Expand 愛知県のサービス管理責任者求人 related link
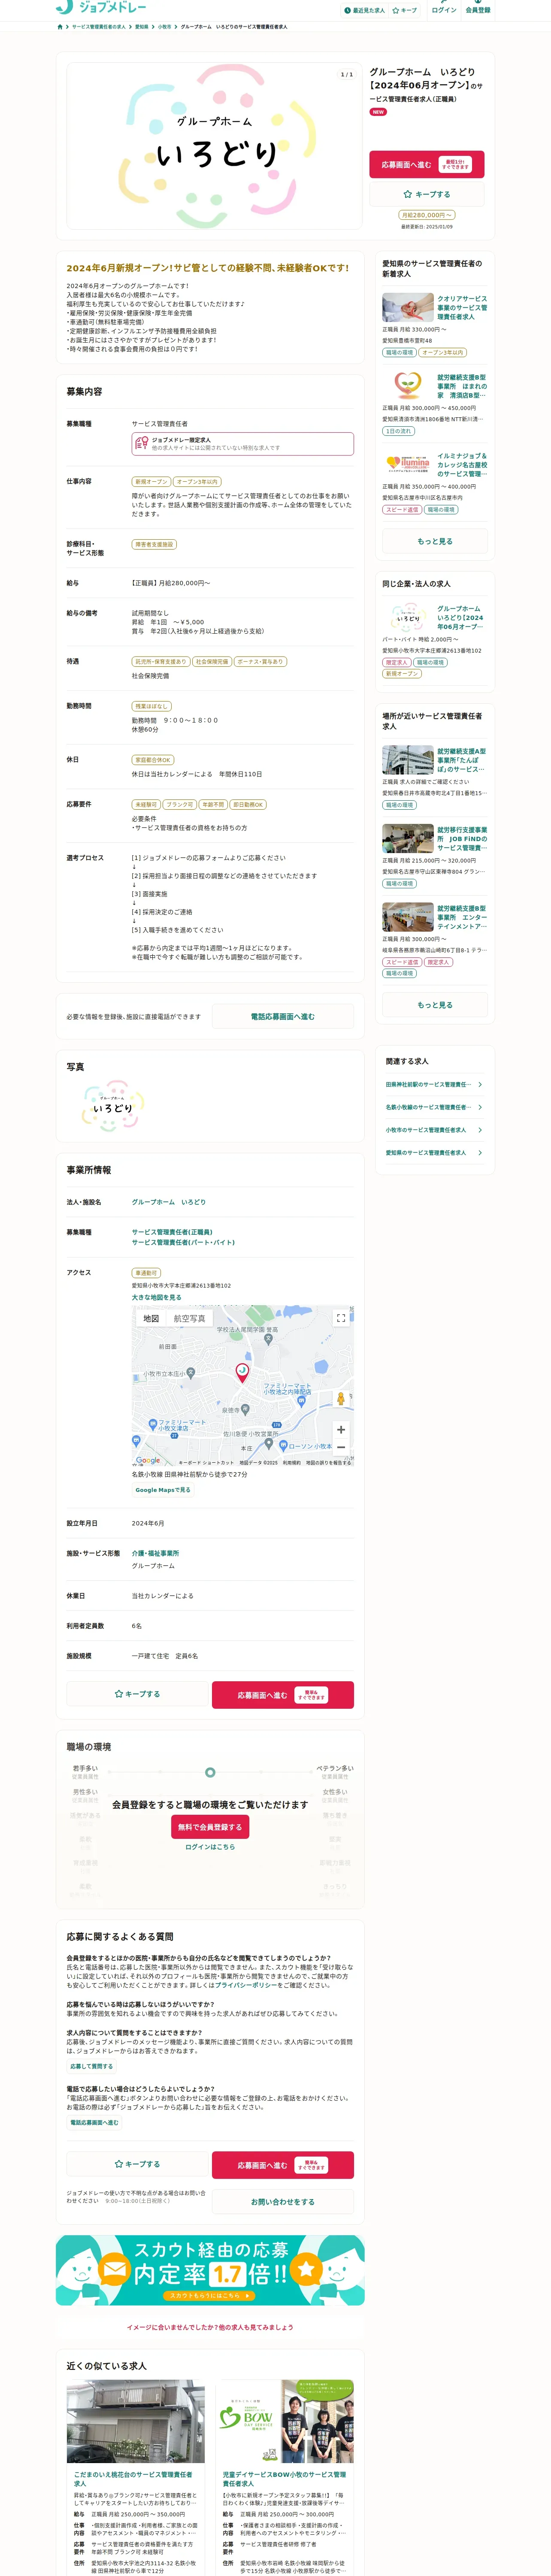551x2576 pixels. click(x=435, y=1153)
